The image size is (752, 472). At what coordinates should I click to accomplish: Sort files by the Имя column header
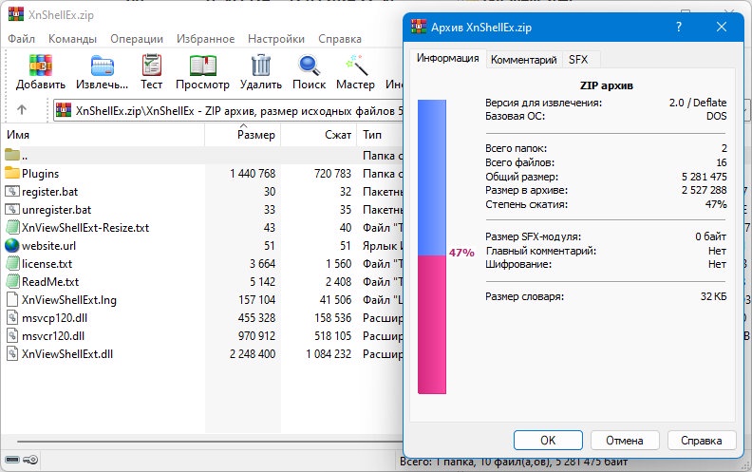pos(103,134)
